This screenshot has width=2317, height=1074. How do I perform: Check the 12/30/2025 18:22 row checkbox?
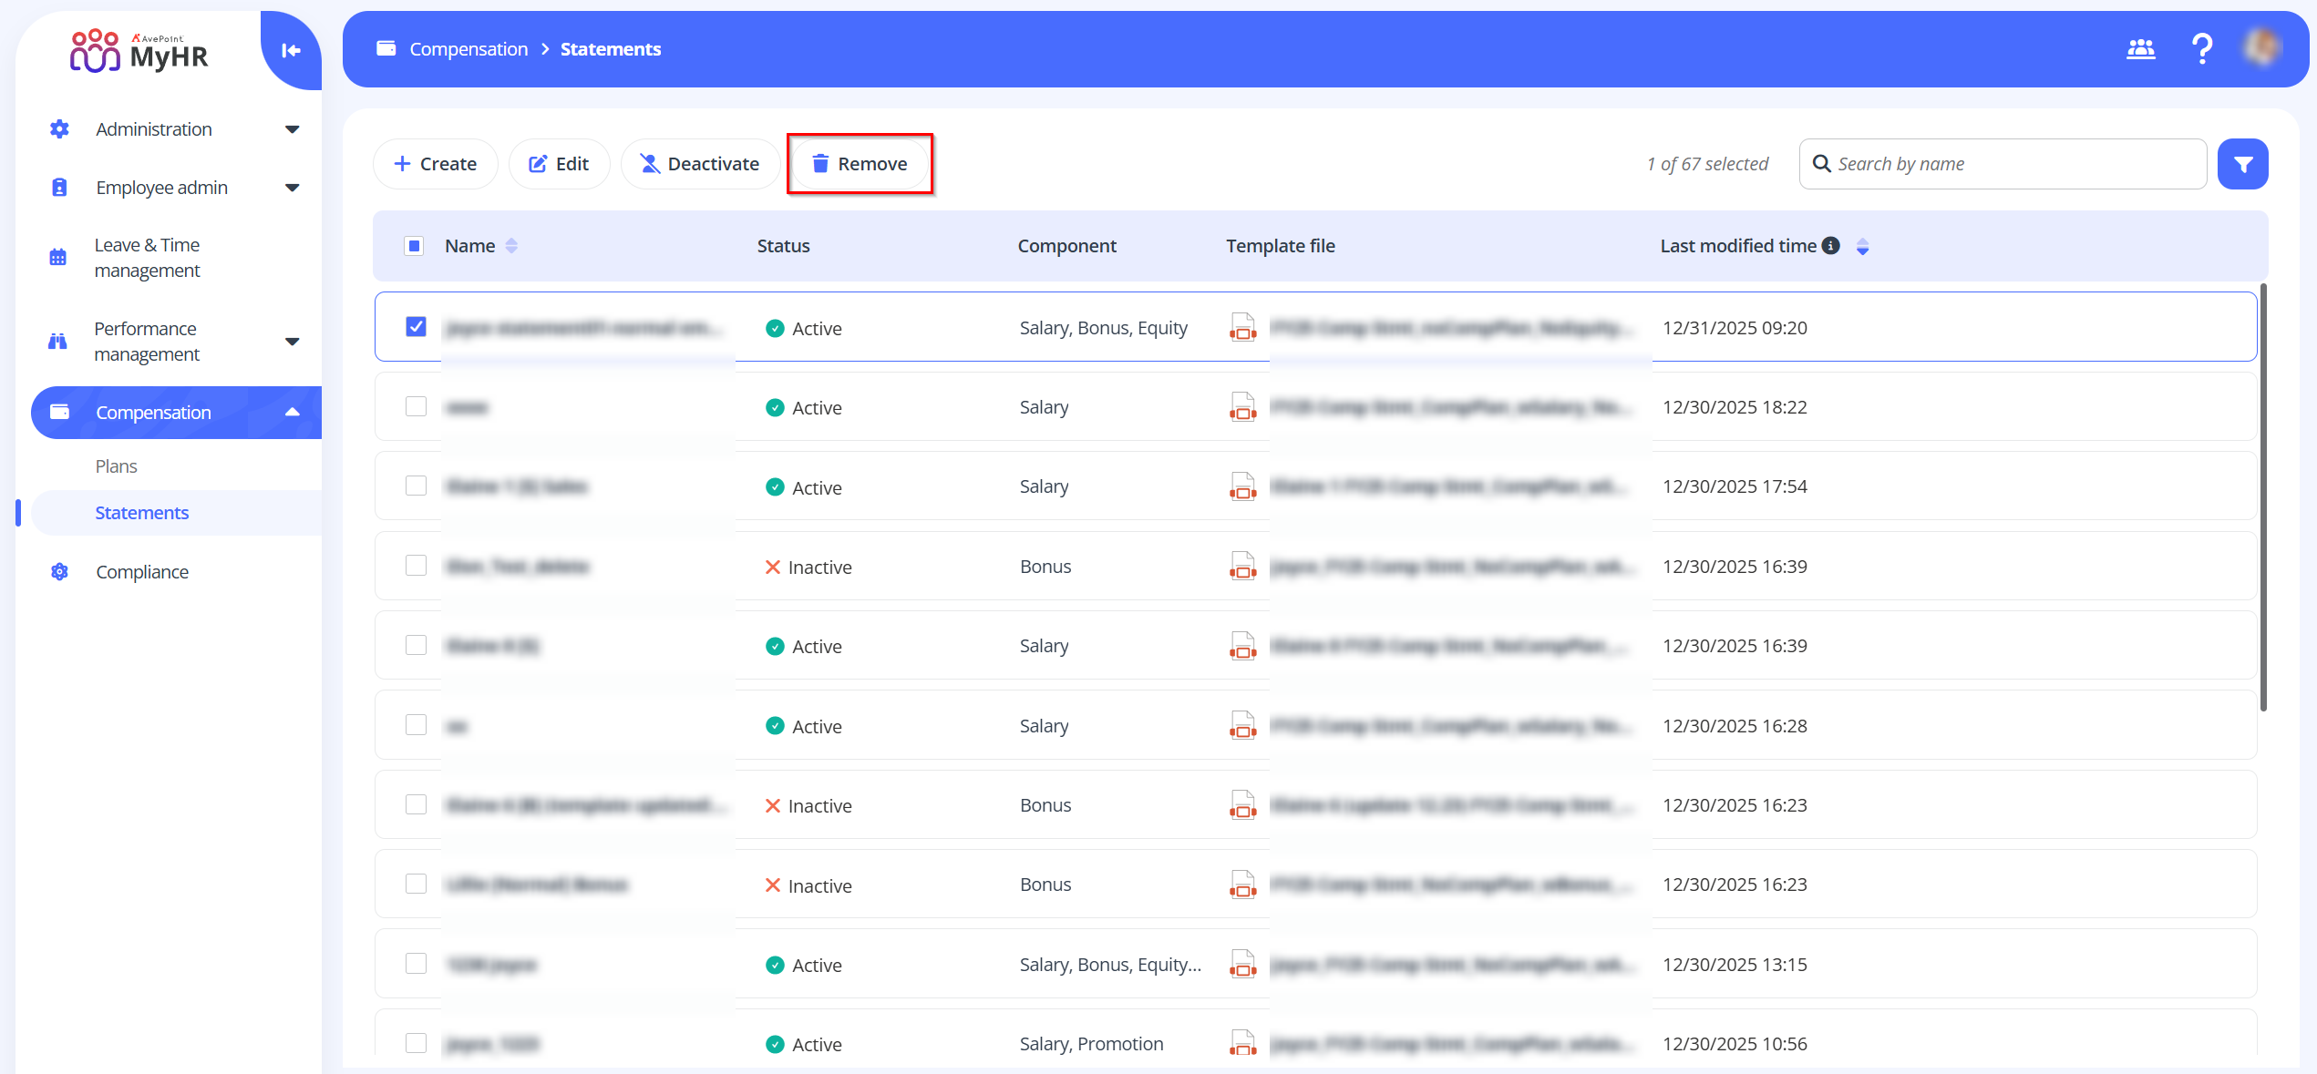pos(416,406)
